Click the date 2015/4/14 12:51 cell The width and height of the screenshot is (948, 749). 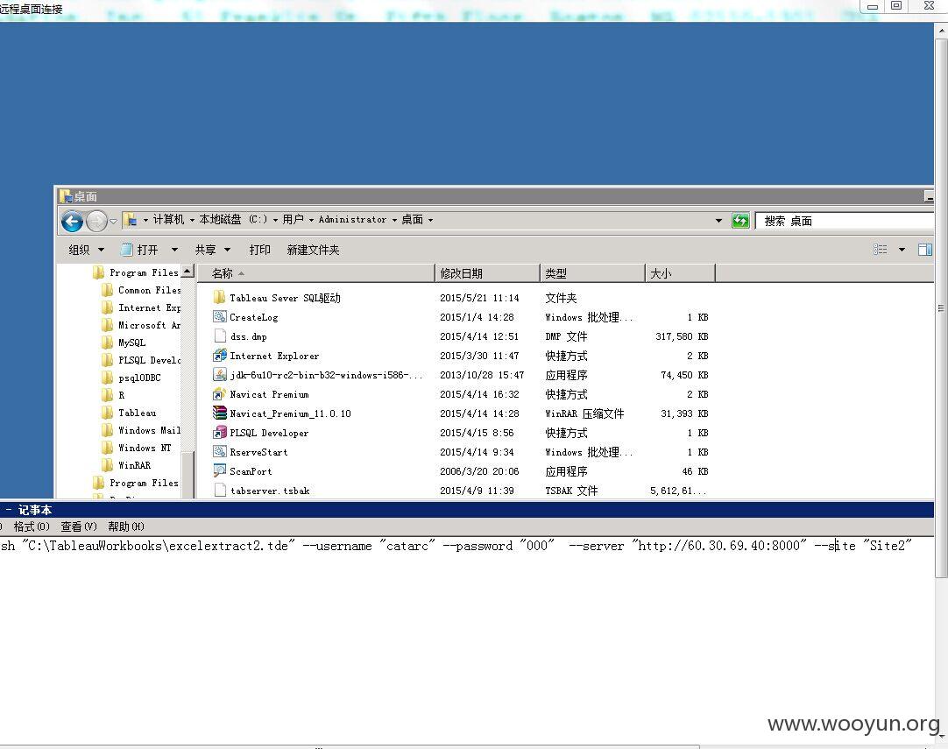point(479,336)
